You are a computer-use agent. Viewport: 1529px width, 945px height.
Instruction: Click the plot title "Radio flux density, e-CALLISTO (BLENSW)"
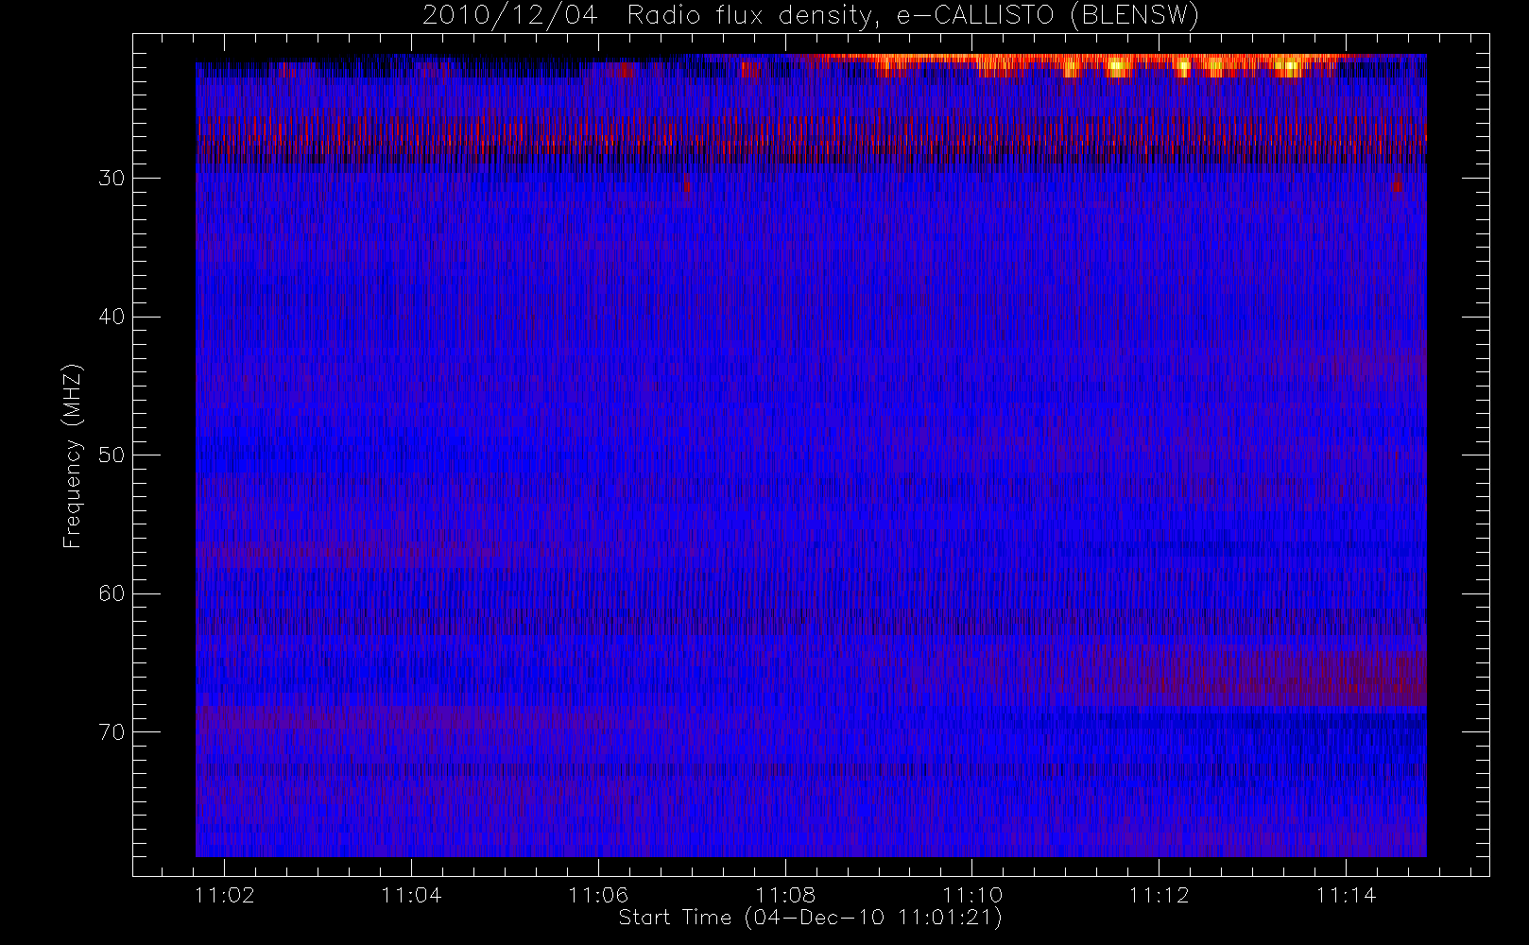click(x=913, y=16)
